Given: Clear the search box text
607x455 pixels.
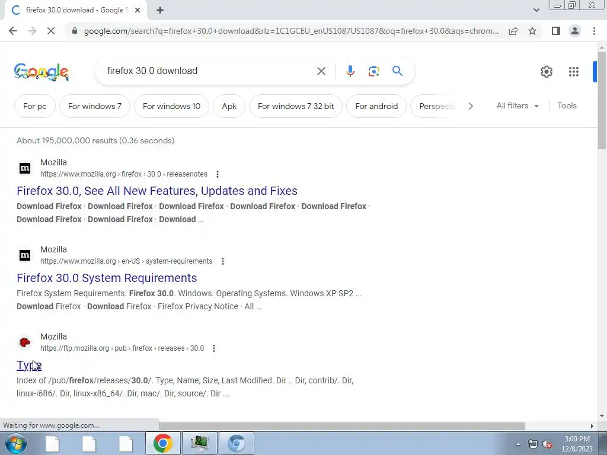Looking at the screenshot, I should tap(321, 71).
